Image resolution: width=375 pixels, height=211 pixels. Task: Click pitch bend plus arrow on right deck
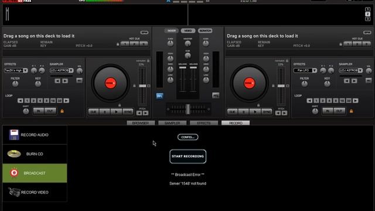[x=284, y=113]
